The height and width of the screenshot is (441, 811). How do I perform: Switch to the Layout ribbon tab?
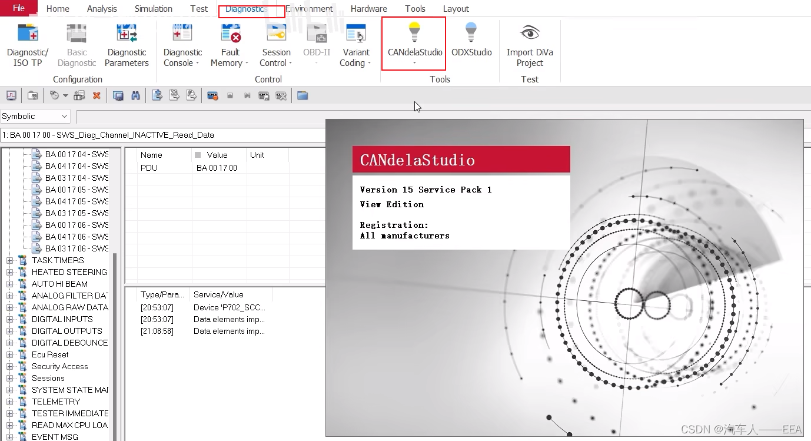click(x=456, y=9)
